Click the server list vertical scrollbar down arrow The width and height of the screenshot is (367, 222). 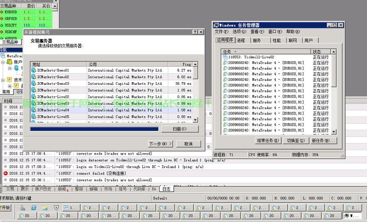[x=196, y=119]
